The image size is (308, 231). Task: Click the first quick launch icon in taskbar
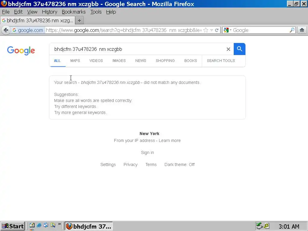[32, 225]
